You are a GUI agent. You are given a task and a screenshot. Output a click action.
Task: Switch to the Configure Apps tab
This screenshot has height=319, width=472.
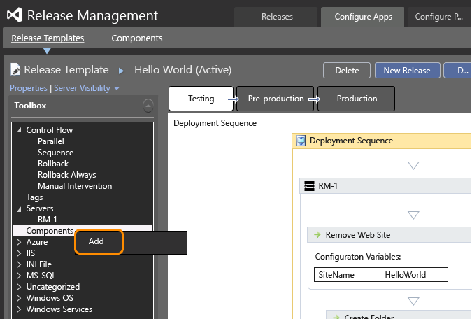363,17
